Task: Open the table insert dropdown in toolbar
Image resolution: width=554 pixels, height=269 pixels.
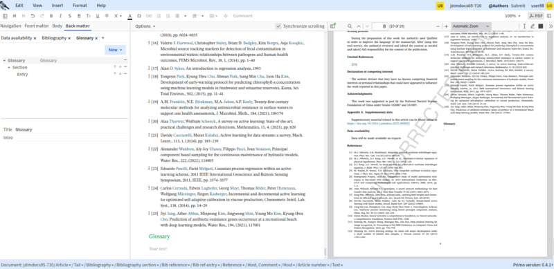Action: point(213,16)
